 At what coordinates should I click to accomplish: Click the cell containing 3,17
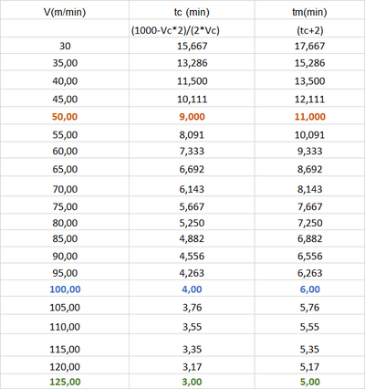coord(192,365)
